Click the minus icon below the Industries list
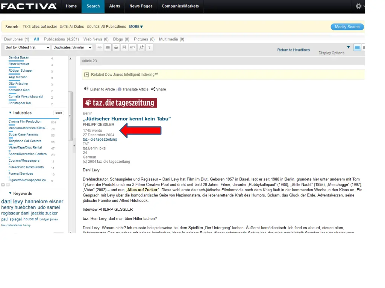The height and width of the screenshot is (288, 385). (8, 184)
